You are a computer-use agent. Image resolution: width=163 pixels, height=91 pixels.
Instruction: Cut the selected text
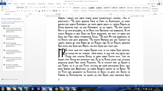pos(7,7)
